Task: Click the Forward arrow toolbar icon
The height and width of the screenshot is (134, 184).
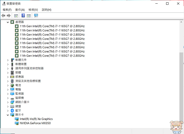Action: [9, 15]
